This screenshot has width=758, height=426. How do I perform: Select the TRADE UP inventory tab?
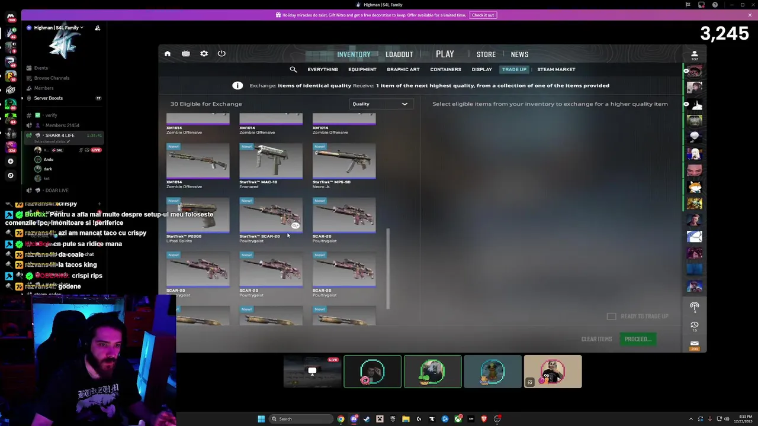[514, 69]
